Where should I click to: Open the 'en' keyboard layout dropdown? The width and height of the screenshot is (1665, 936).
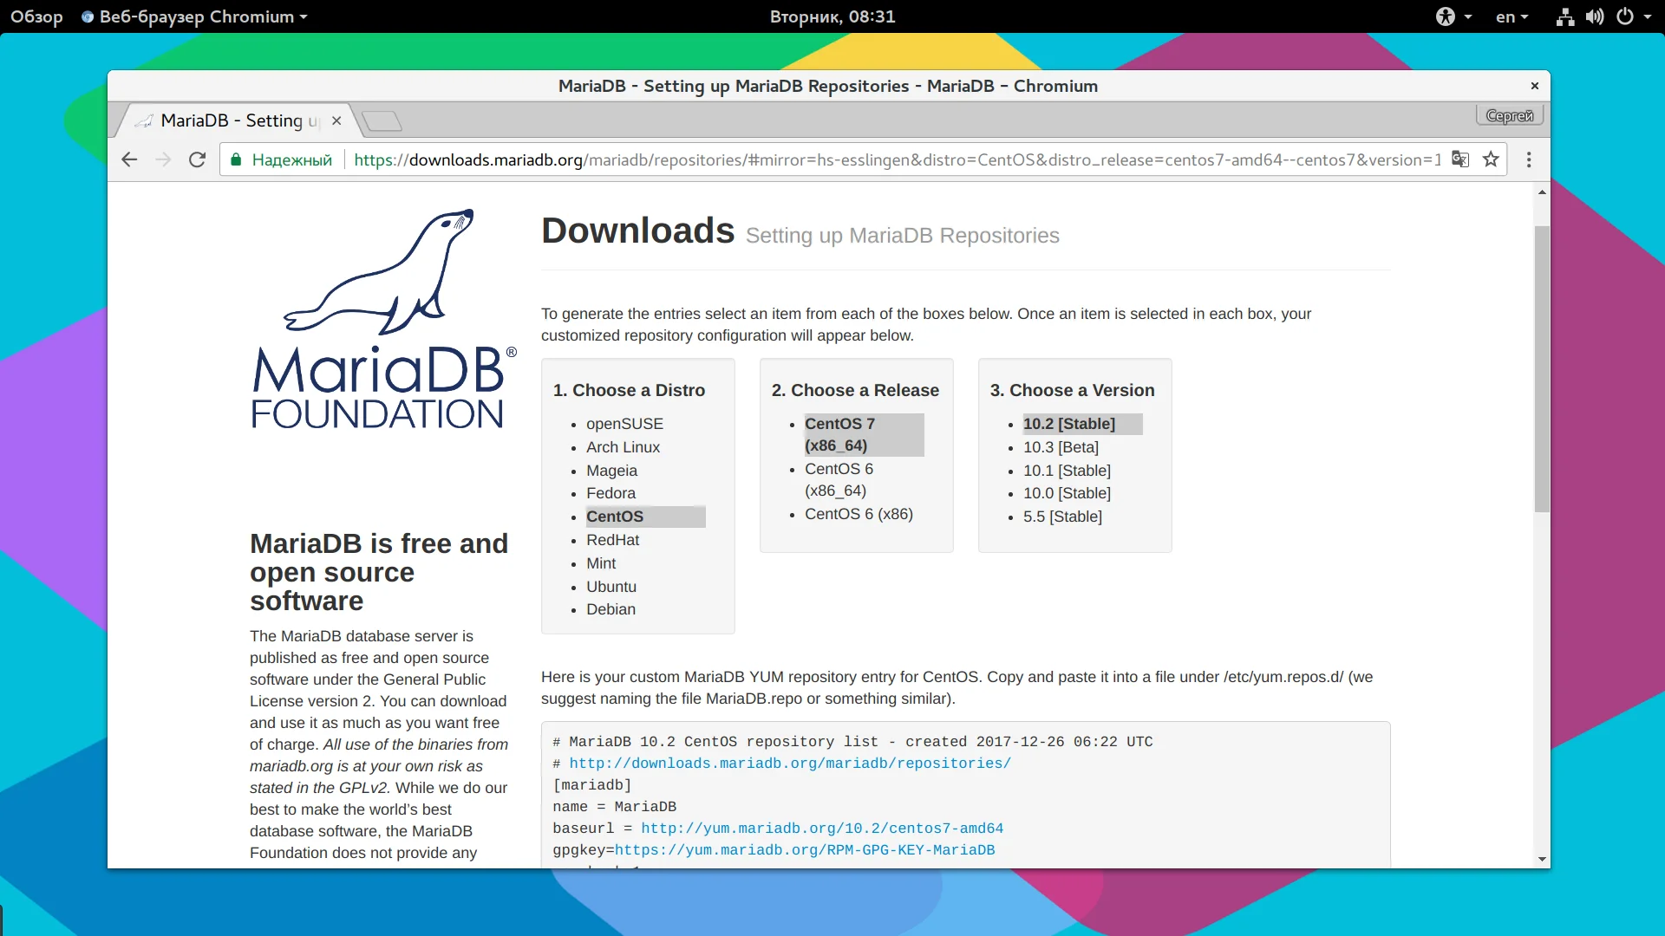pos(1512,16)
